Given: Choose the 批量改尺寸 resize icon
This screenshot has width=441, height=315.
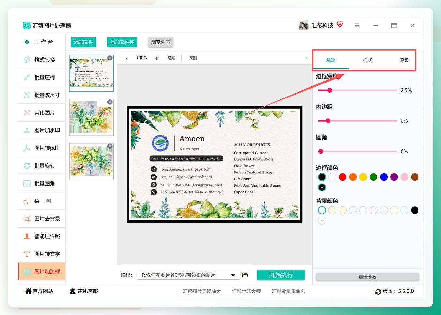Looking at the screenshot, I should point(27,95).
